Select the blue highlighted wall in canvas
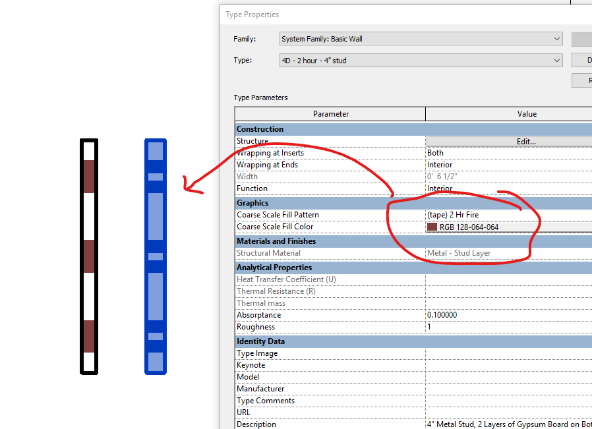The height and width of the screenshot is (429, 592). point(156,256)
